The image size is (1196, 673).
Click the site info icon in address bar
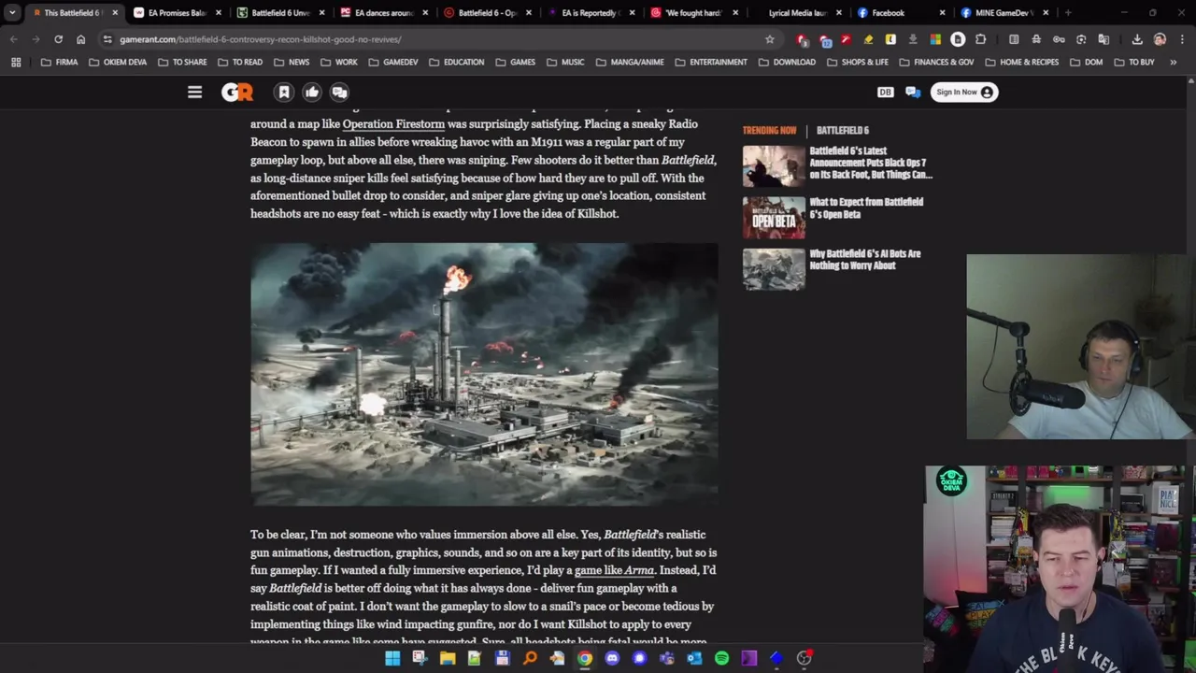click(x=107, y=39)
